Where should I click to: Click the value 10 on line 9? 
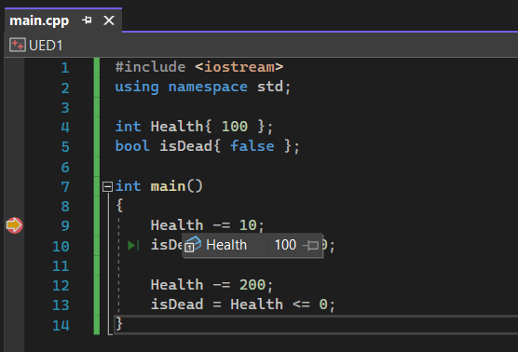[248, 225]
